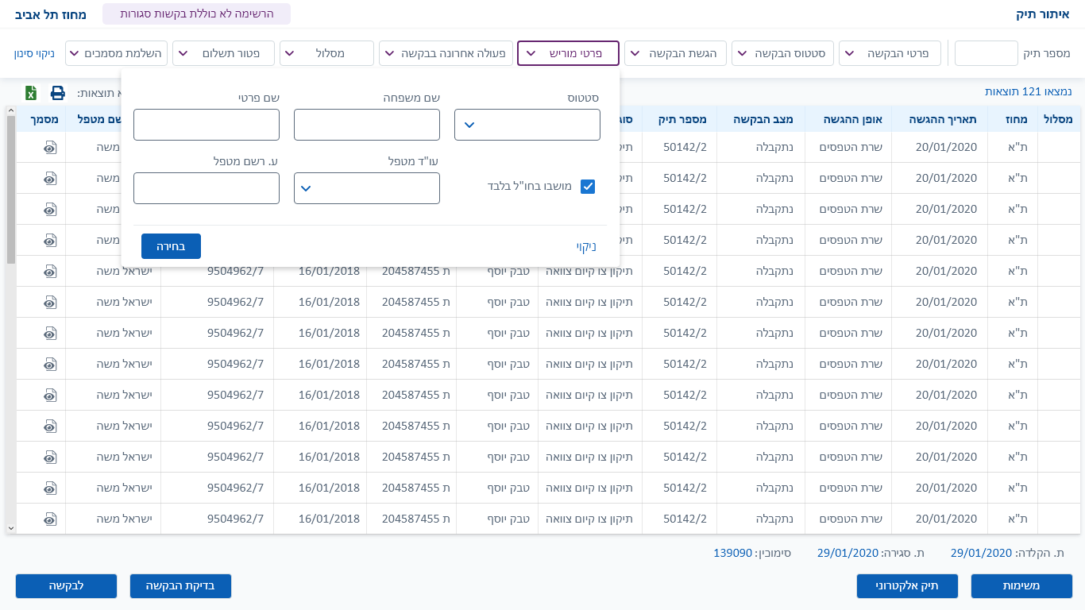Click the 'מספר תיק' table column header
This screenshot has width=1085, height=610.
(680, 119)
